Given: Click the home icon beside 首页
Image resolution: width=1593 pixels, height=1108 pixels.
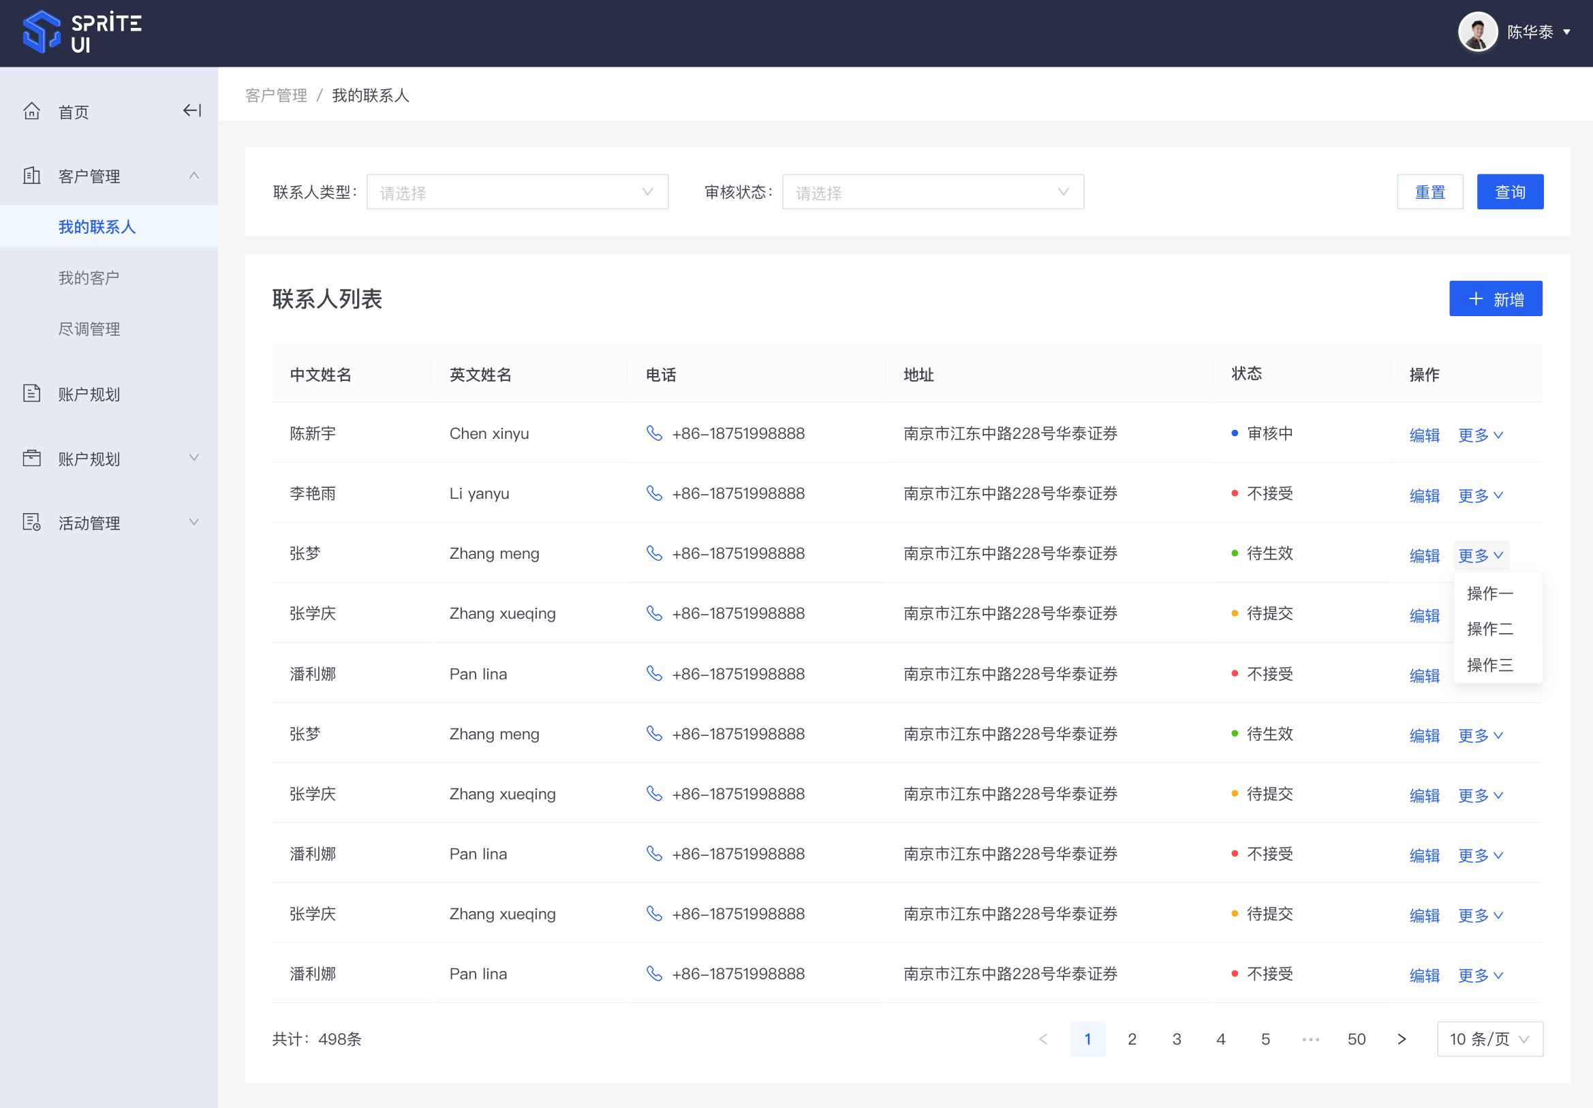Looking at the screenshot, I should coord(32,111).
